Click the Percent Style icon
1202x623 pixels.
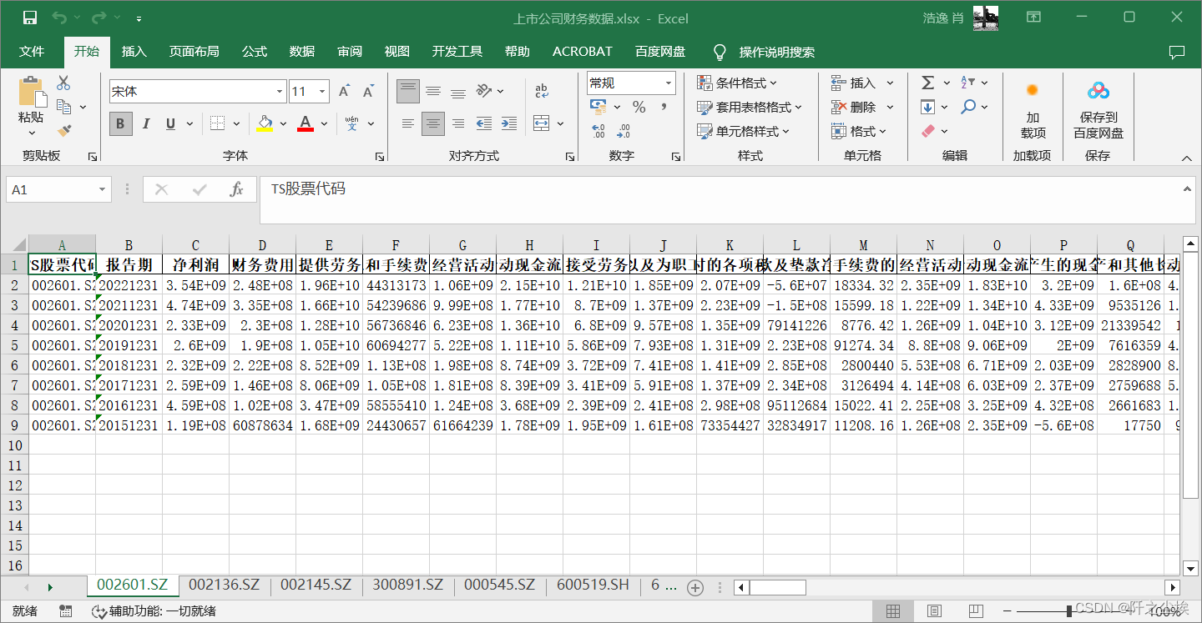tap(639, 107)
